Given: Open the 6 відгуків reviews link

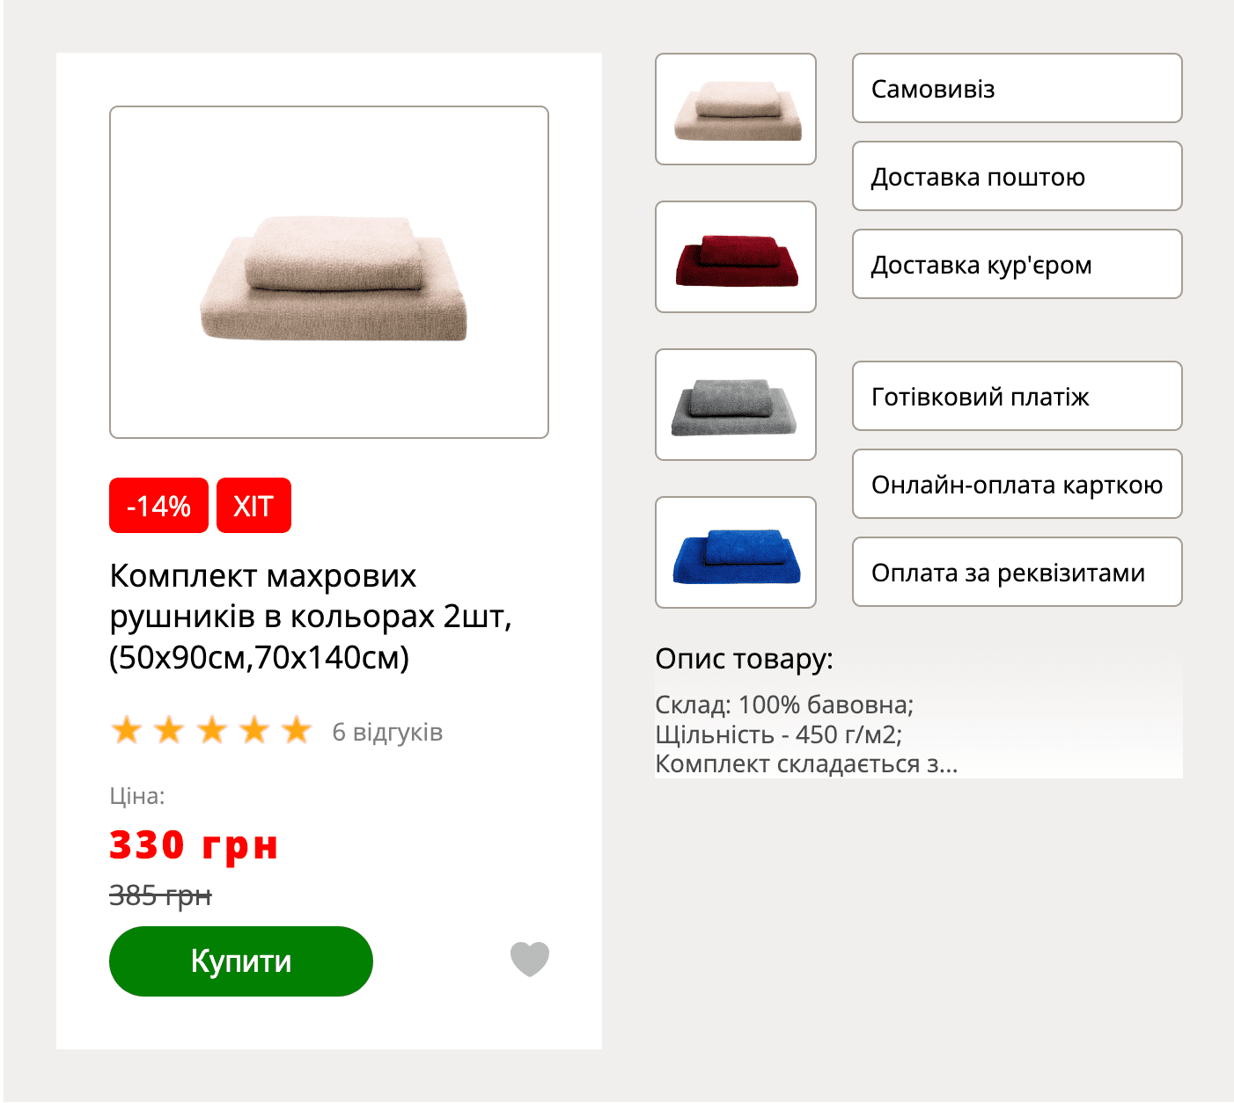Looking at the screenshot, I should click(387, 732).
